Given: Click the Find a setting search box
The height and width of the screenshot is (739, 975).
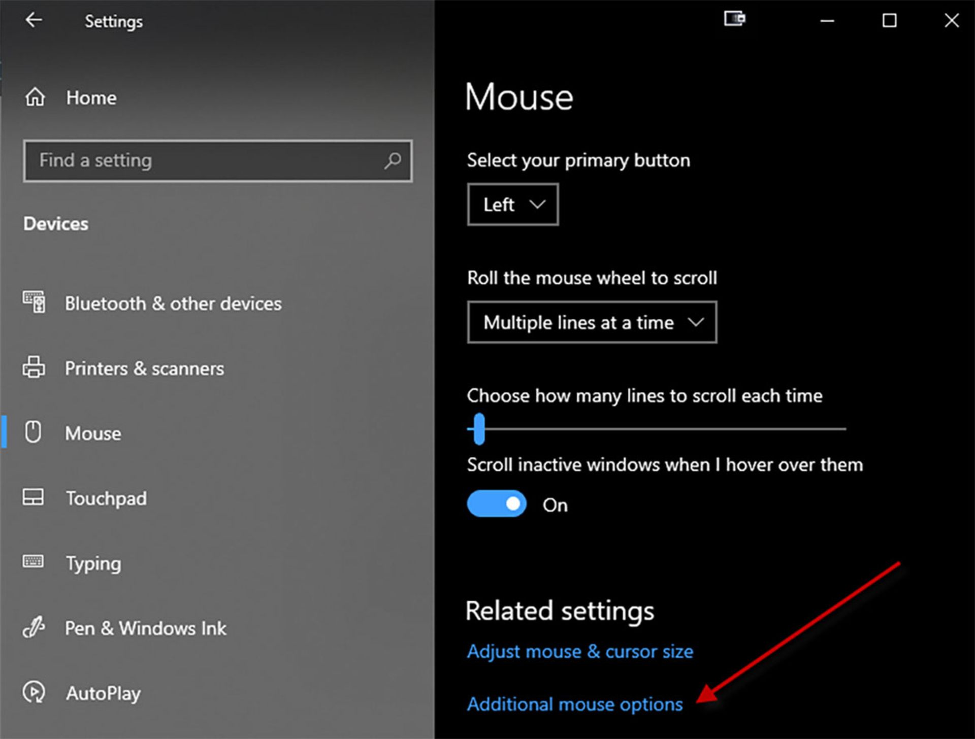Looking at the screenshot, I should pyautogui.click(x=203, y=161).
